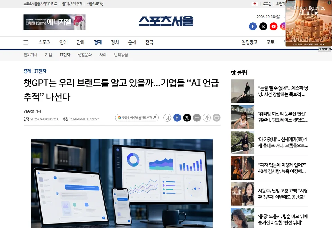
Task: Open 김사랑 hot clip thumbnail
Action: tap(242, 168)
